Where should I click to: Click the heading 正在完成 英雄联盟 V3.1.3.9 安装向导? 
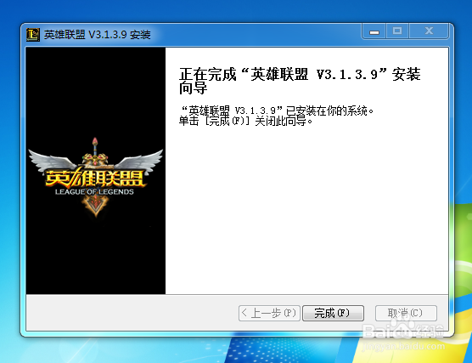(300, 81)
